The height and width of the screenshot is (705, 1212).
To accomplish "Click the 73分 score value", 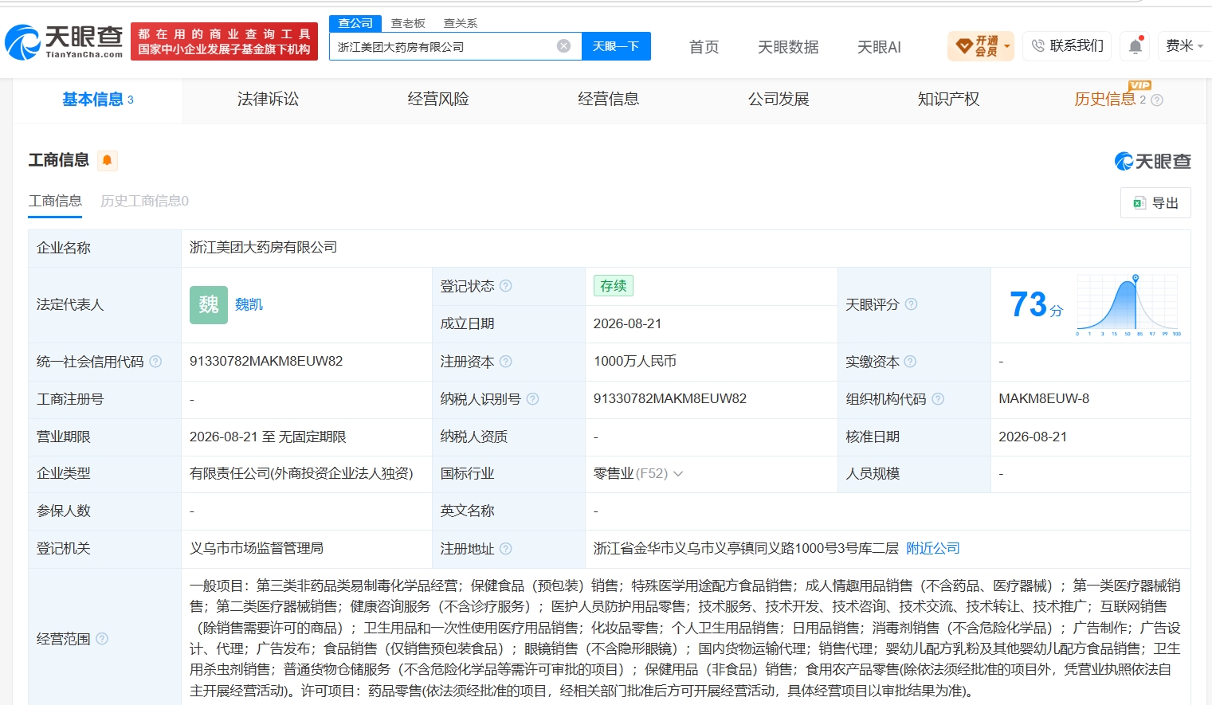I will pos(1036,304).
